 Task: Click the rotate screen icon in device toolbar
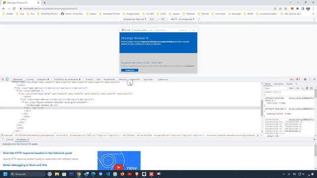[x=199, y=19]
